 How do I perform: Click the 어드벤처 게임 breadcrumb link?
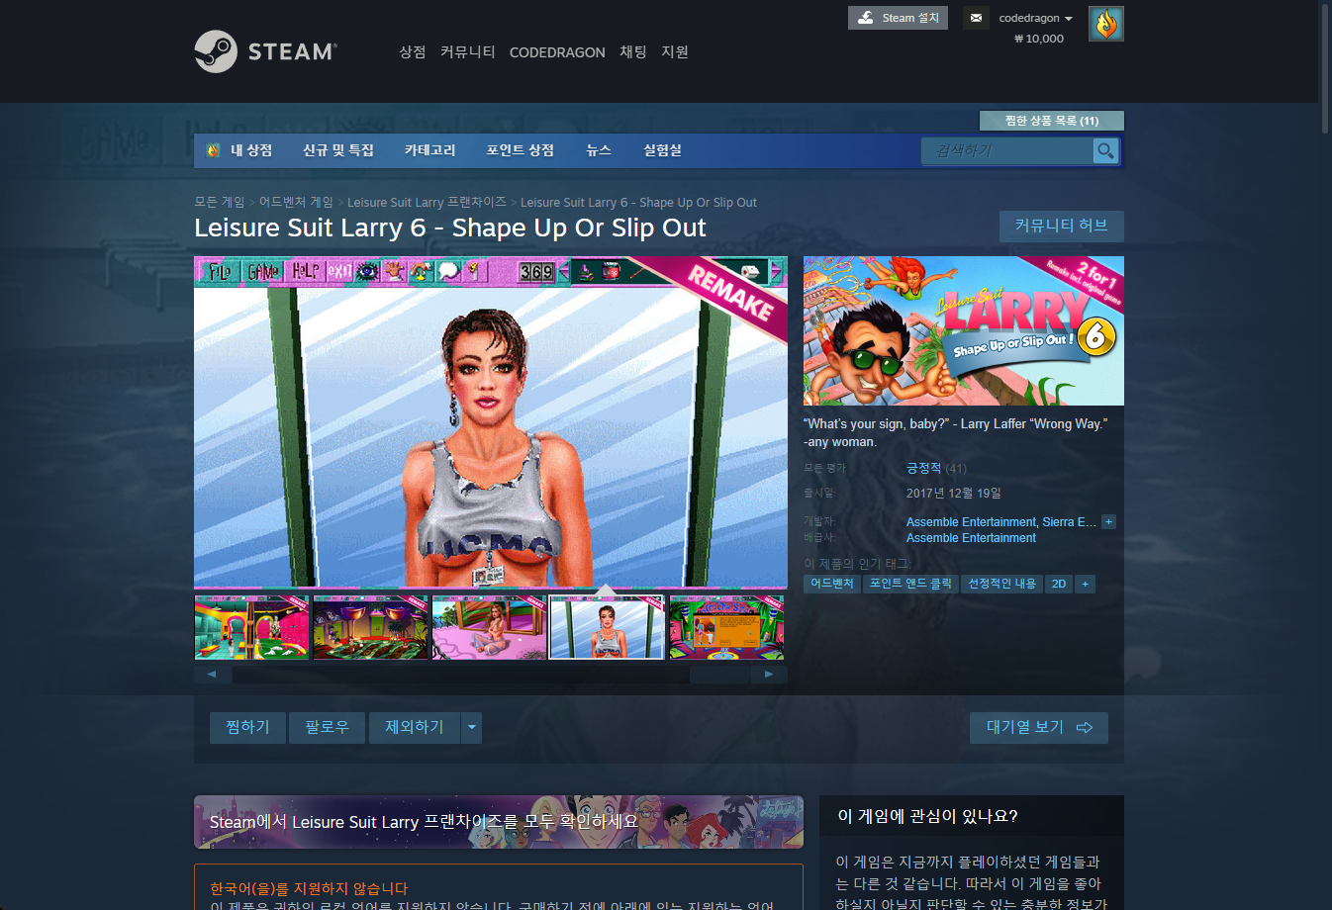[296, 202]
